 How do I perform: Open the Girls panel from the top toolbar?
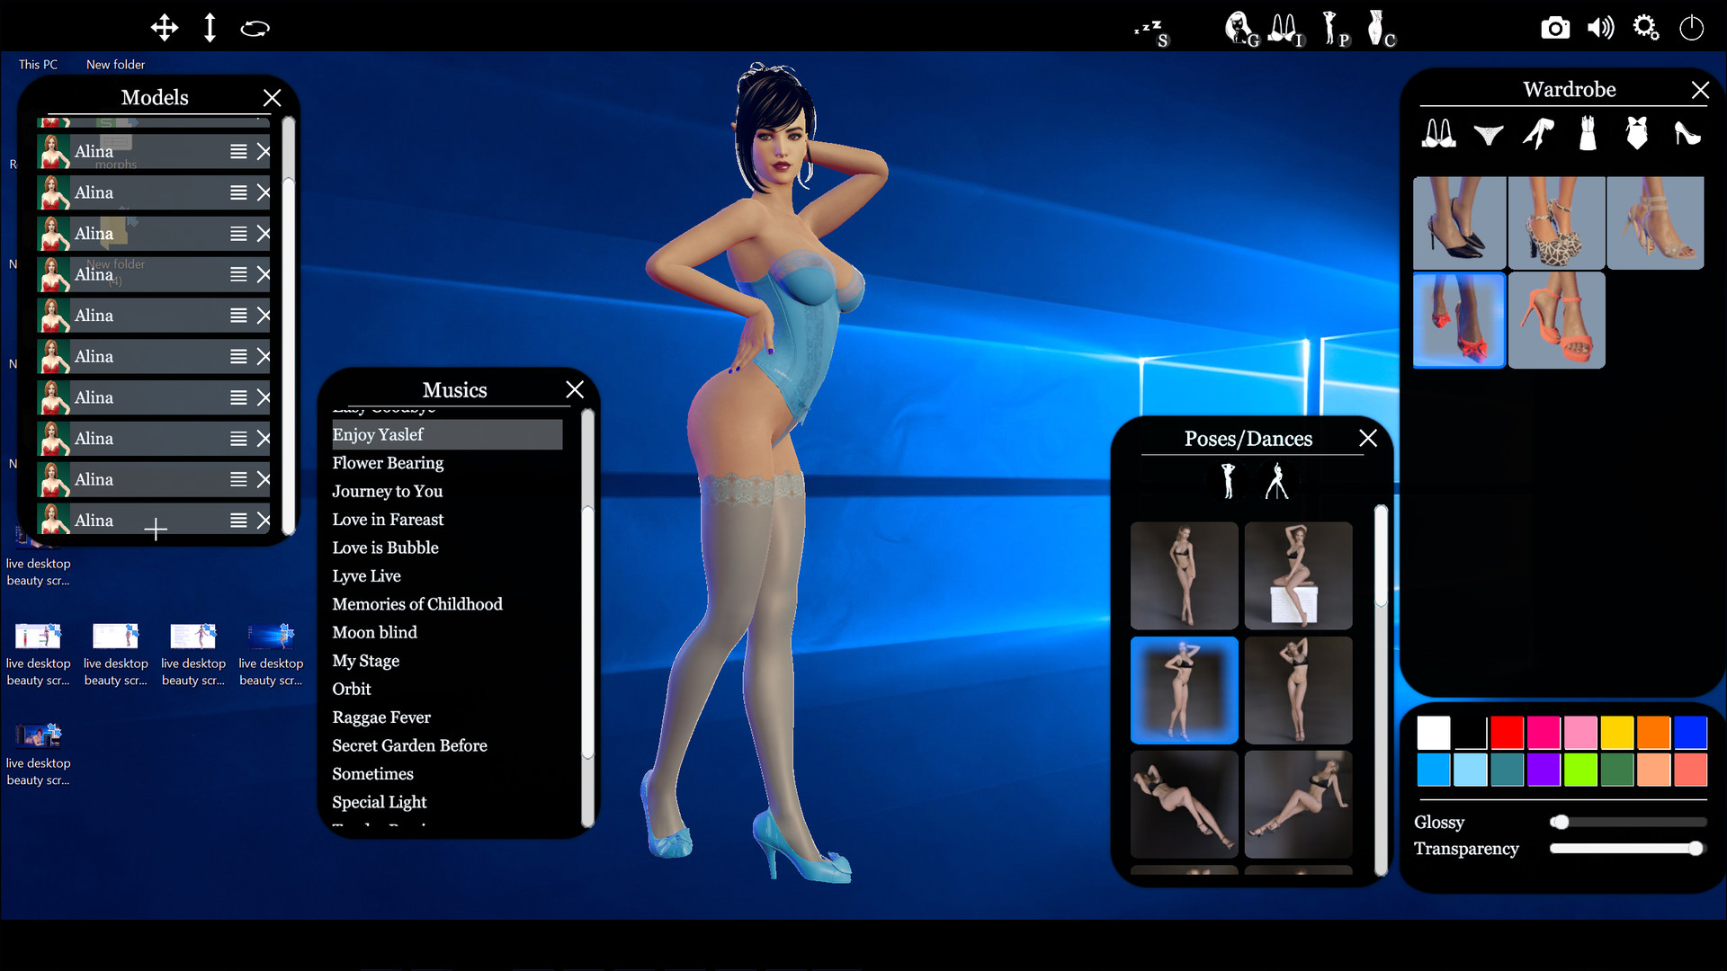pyautogui.click(x=1241, y=28)
